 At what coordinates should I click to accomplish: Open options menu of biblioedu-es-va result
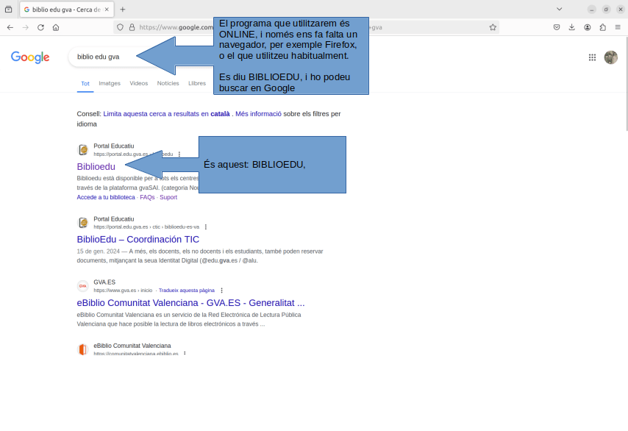205,227
